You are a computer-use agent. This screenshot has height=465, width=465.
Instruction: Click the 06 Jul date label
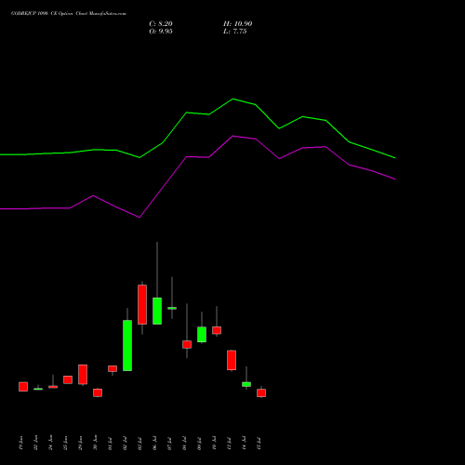point(154,444)
